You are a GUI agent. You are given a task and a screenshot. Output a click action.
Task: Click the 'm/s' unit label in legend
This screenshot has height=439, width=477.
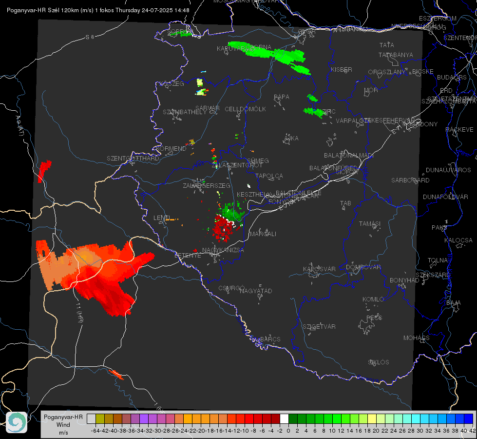[63, 433]
